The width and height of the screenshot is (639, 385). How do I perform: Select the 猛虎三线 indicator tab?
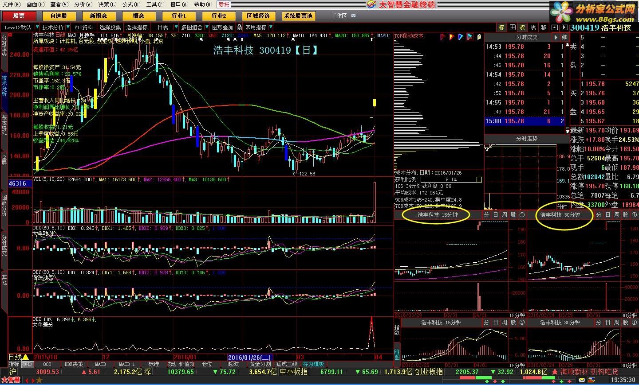pyautogui.click(x=287, y=364)
